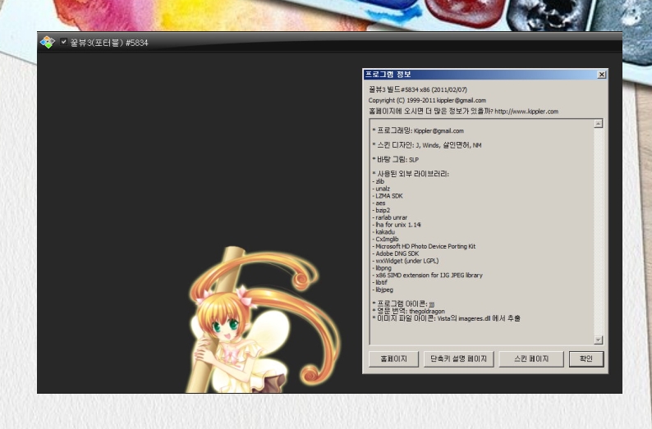
Task: Click Microsoft HD Photo Device Porting Kit
Action: (x=425, y=246)
